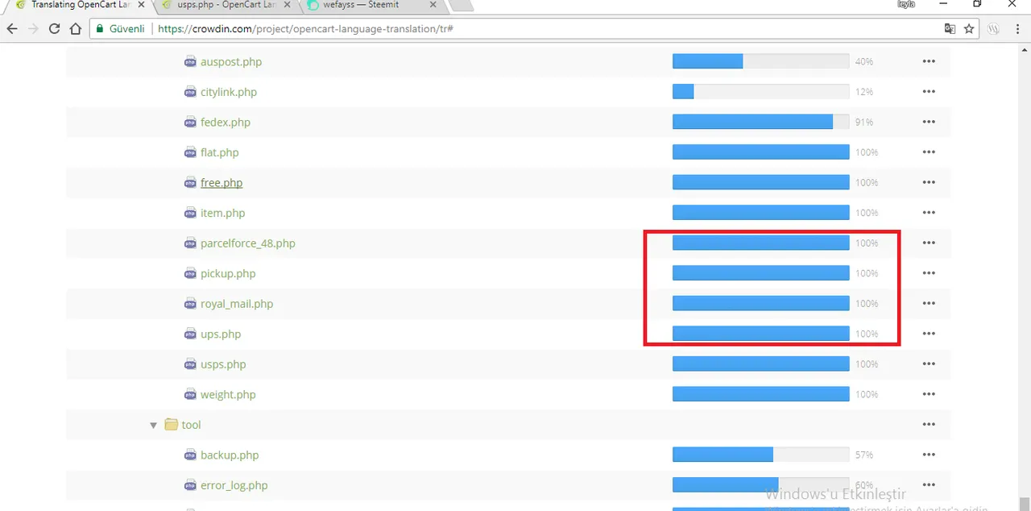Image resolution: width=1031 pixels, height=511 pixels.
Task: Open the tool folder link
Action: click(x=191, y=425)
